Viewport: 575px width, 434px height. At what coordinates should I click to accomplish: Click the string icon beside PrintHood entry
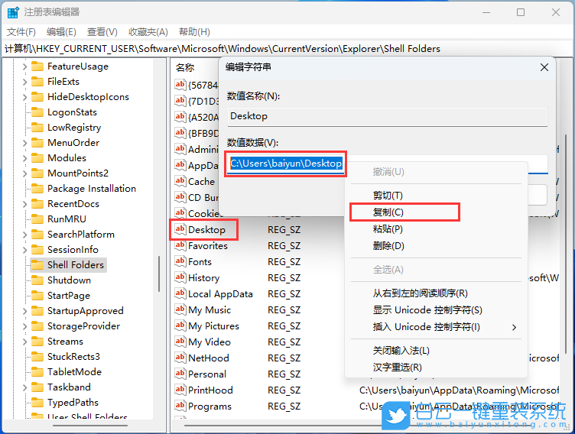pyautogui.click(x=180, y=390)
